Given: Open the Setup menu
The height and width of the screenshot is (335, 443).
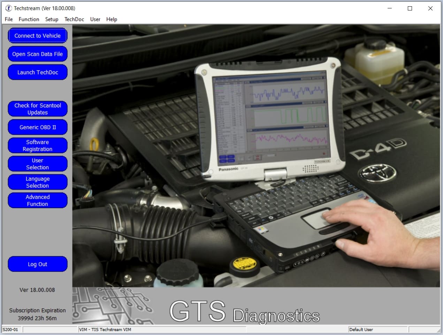Looking at the screenshot, I should 52,19.
